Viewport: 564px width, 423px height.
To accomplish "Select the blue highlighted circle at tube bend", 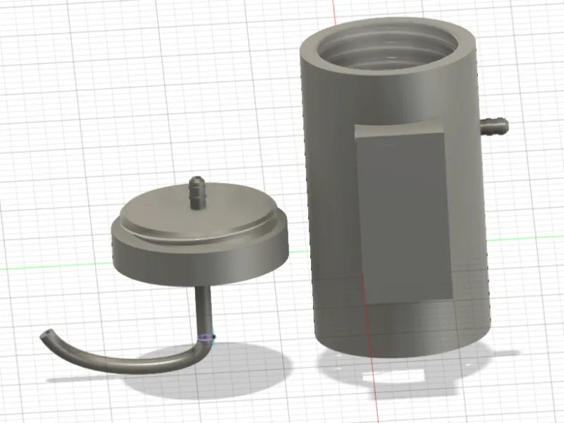I will click(206, 338).
